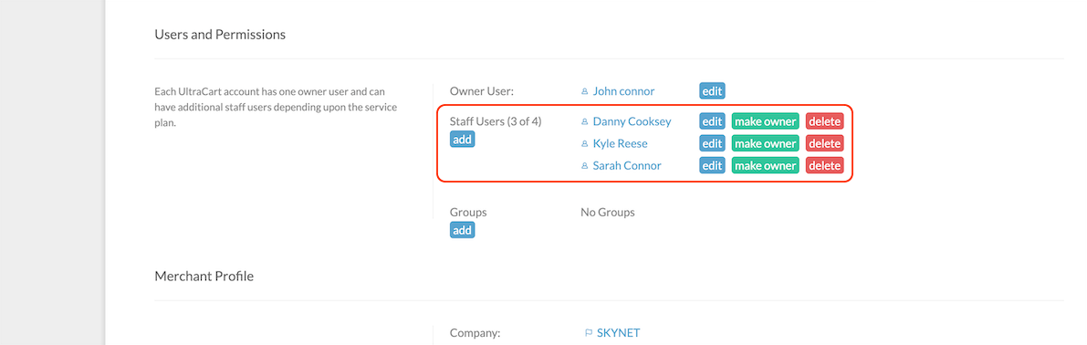The height and width of the screenshot is (345, 1087).
Task: Click the user icon beside John connor
Action: point(584,91)
